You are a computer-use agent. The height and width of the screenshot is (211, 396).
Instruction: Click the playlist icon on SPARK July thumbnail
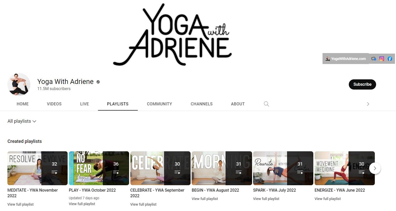point(300,172)
